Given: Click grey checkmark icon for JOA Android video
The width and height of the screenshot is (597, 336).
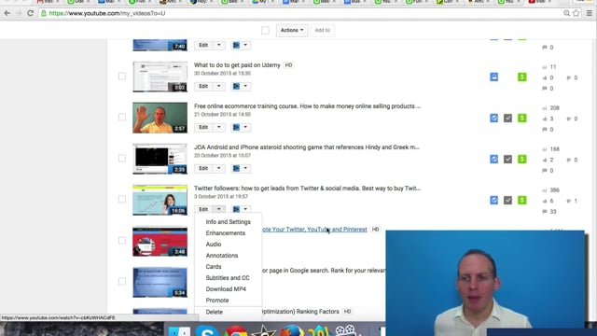Looking at the screenshot, I should (507, 160).
